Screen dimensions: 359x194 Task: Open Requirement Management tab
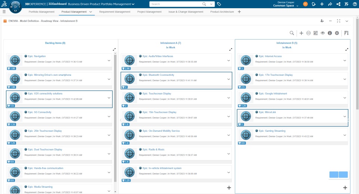[115, 12]
